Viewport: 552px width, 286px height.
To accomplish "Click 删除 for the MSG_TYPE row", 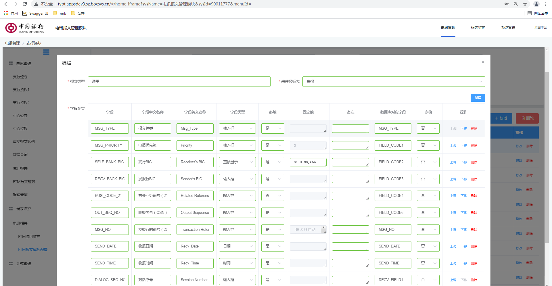I will (474, 128).
